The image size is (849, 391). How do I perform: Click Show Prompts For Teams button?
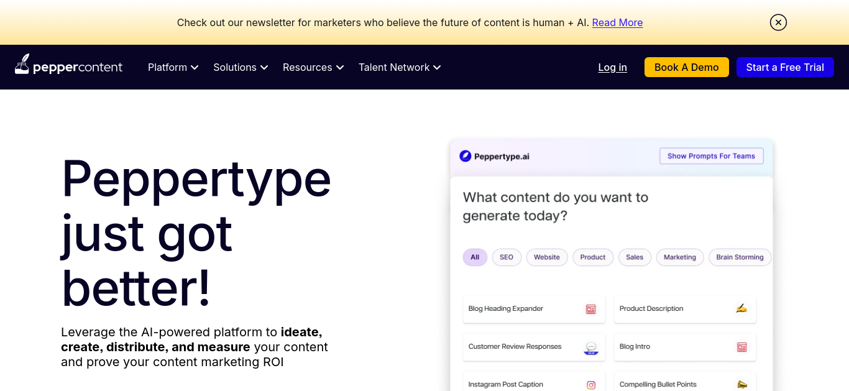click(711, 156)
